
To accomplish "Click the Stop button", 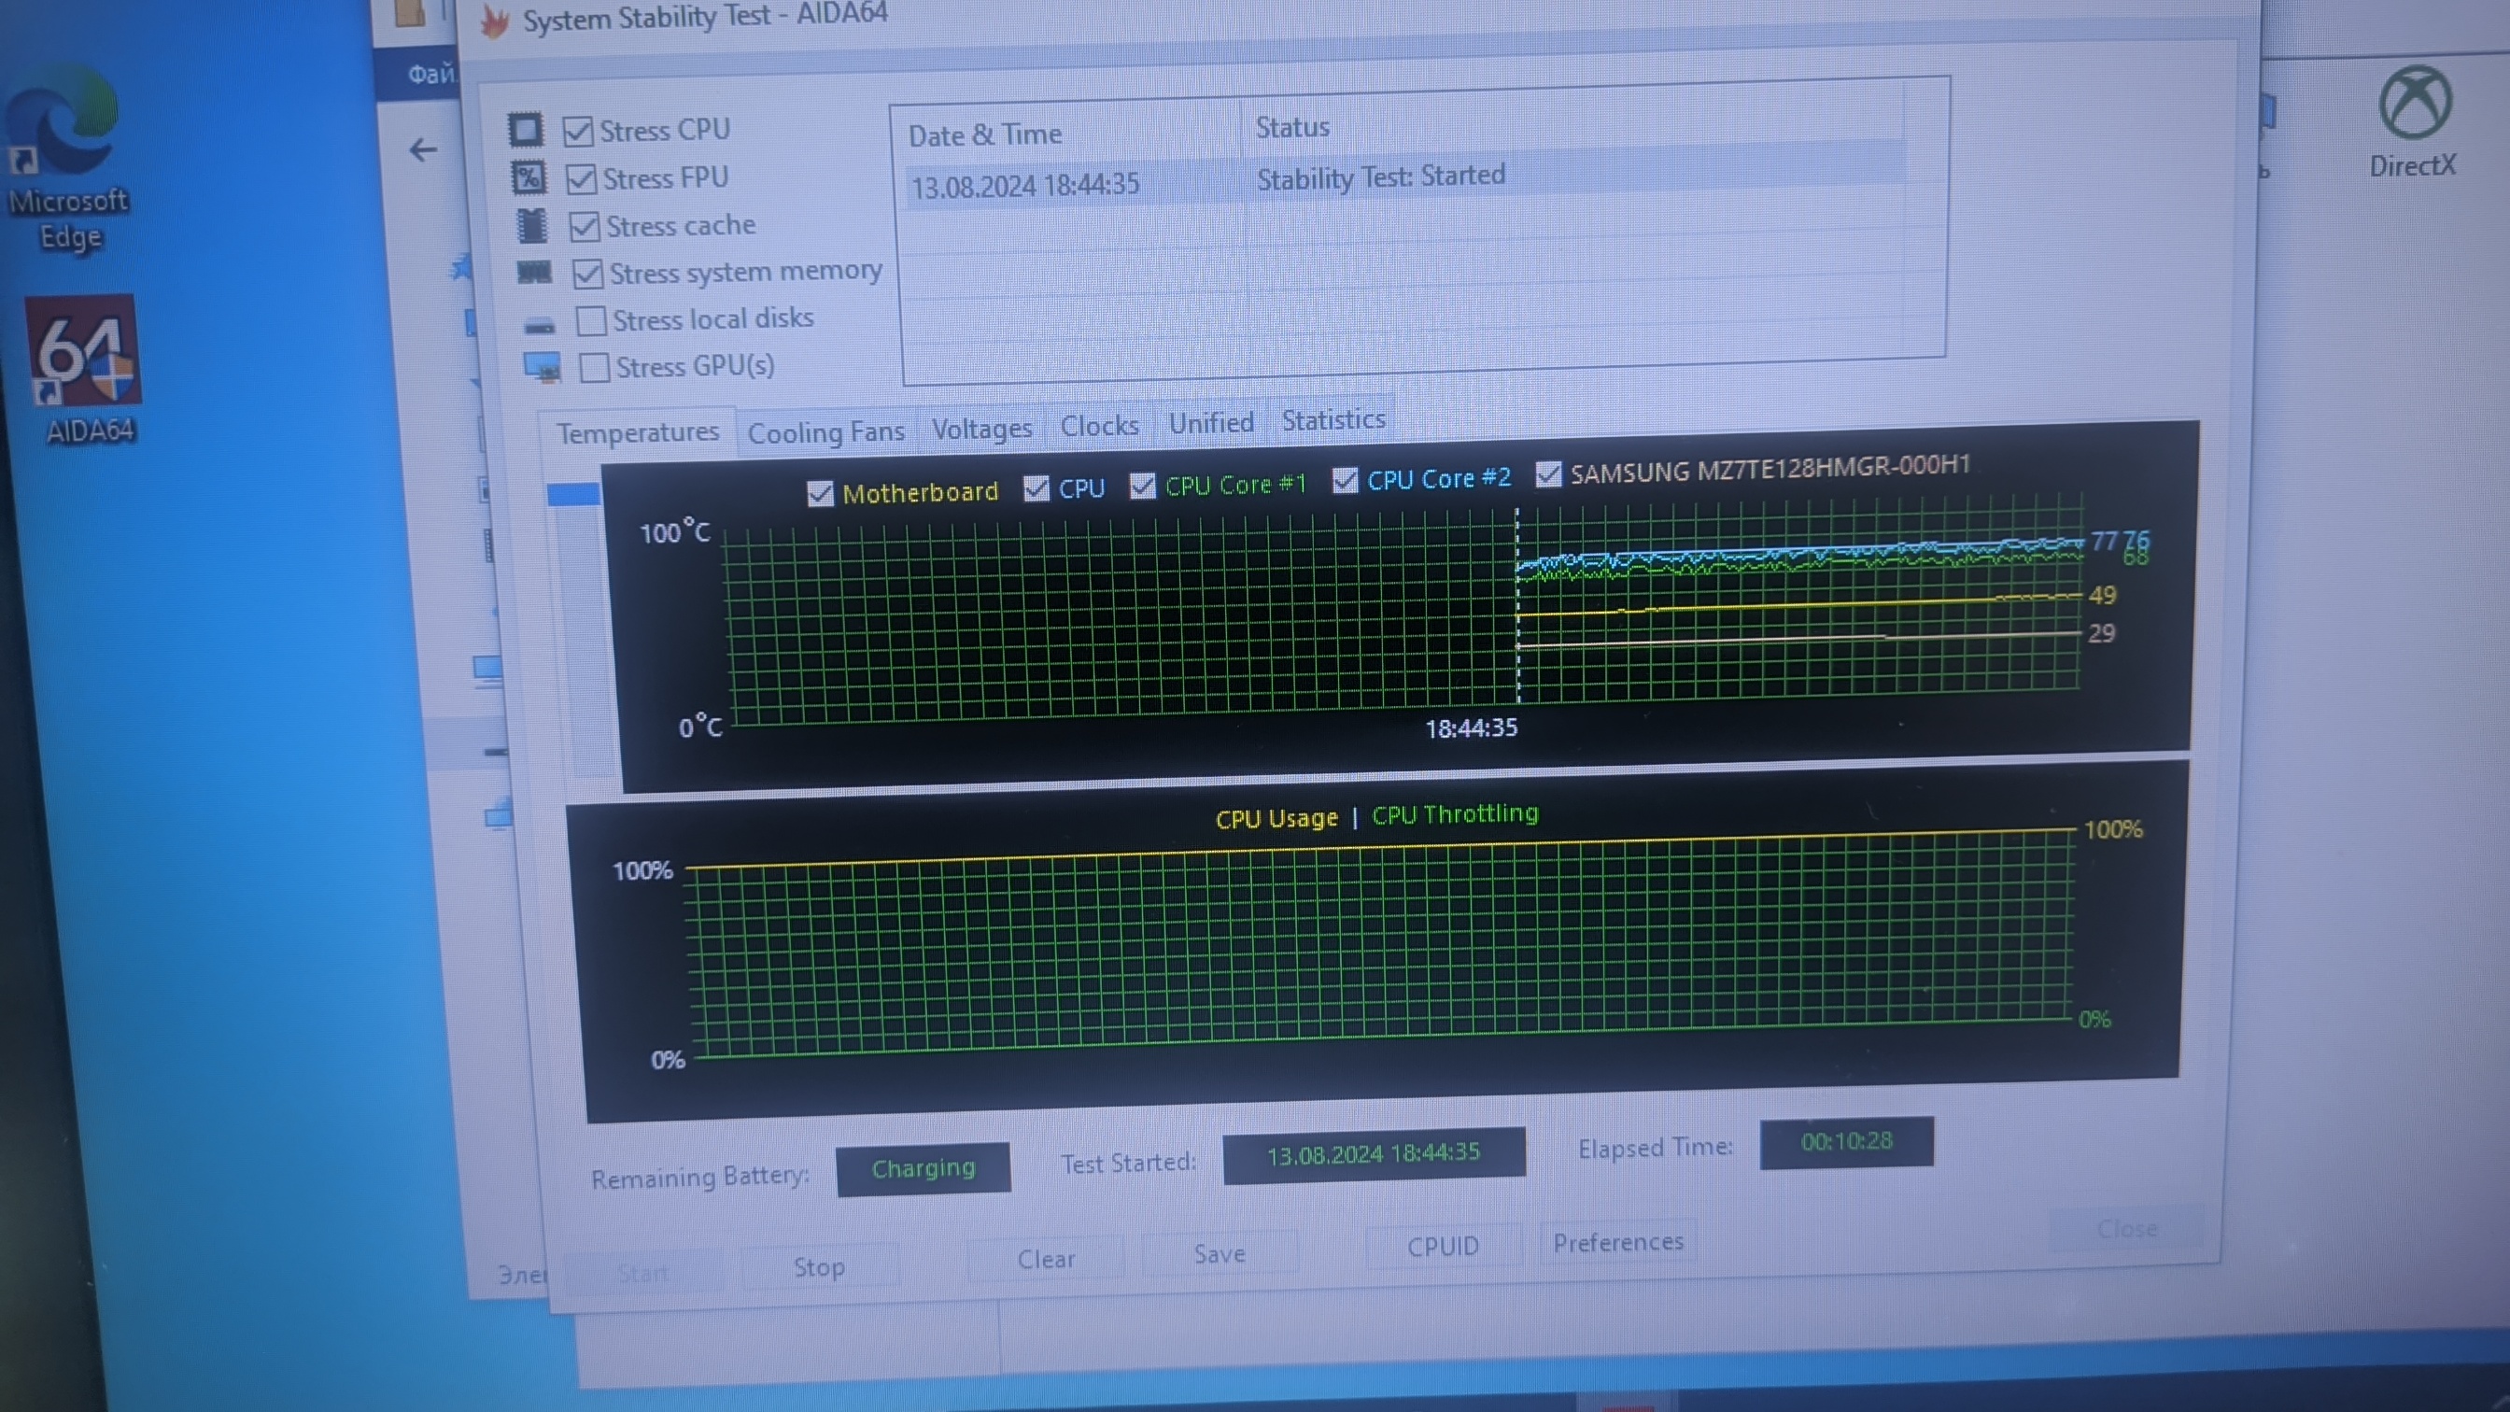I will [819, 1267].
